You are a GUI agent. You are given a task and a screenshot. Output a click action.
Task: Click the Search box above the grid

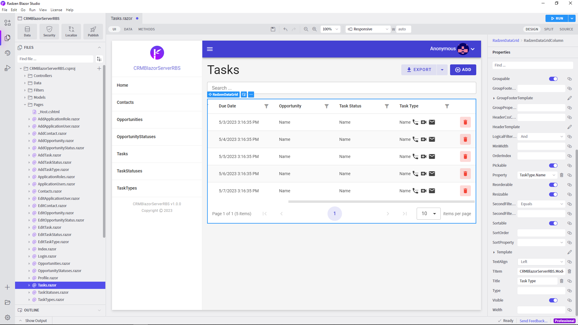click(341, 88)
